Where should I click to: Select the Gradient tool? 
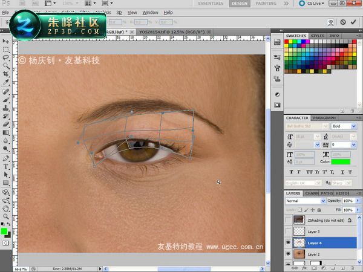6,132
